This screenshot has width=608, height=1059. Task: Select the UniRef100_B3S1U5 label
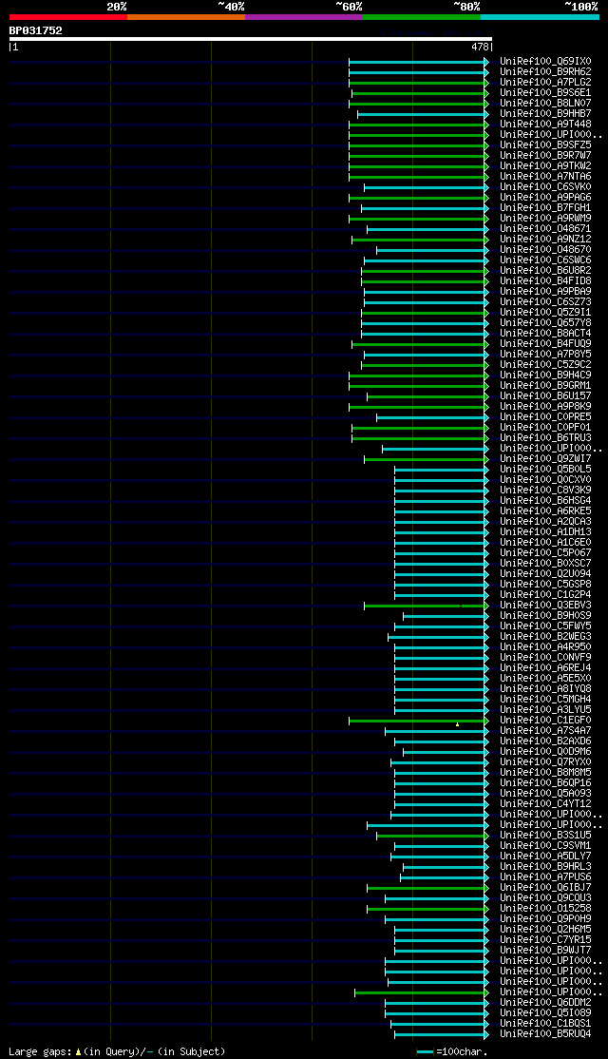pos(546,836)
